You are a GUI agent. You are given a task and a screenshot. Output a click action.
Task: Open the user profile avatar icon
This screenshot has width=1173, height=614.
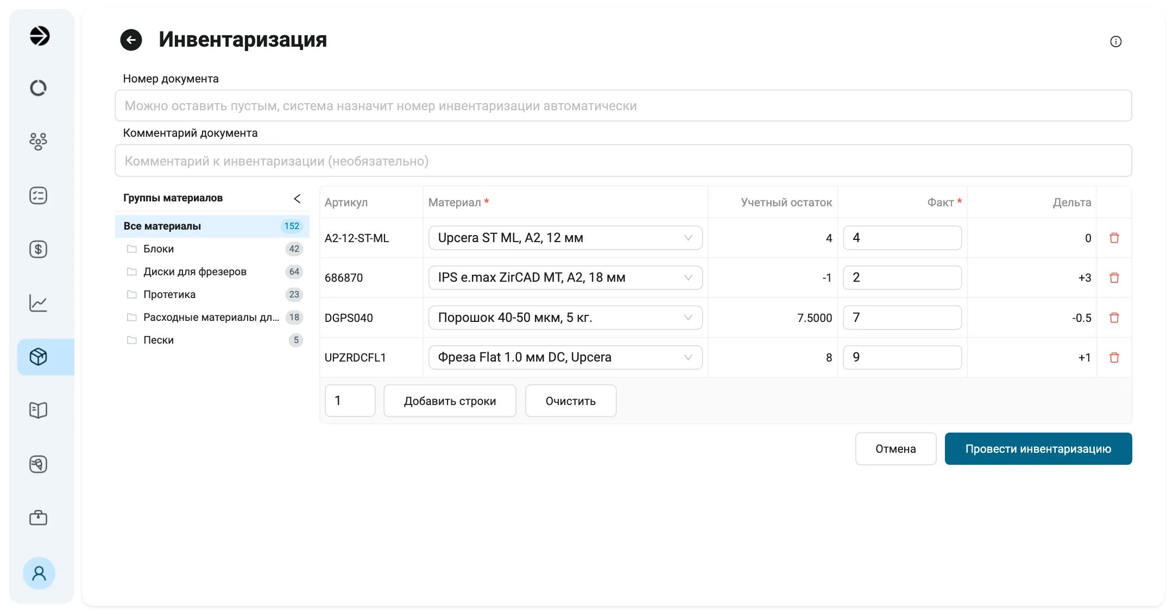(39, 573)
